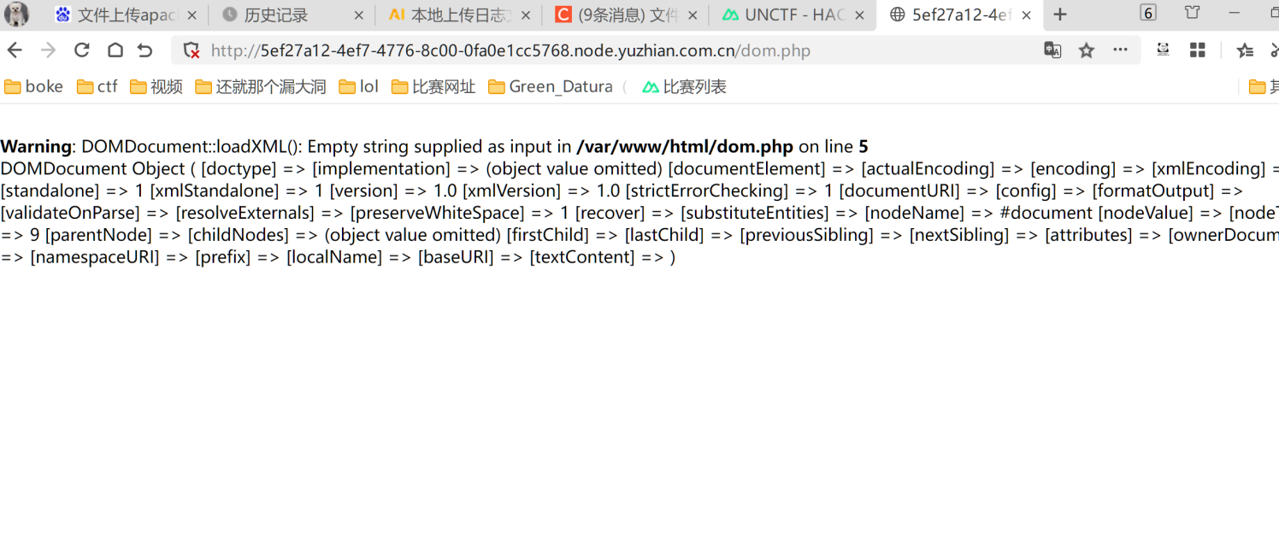Open the Green_Datura bookmark folder

point(551,87)
